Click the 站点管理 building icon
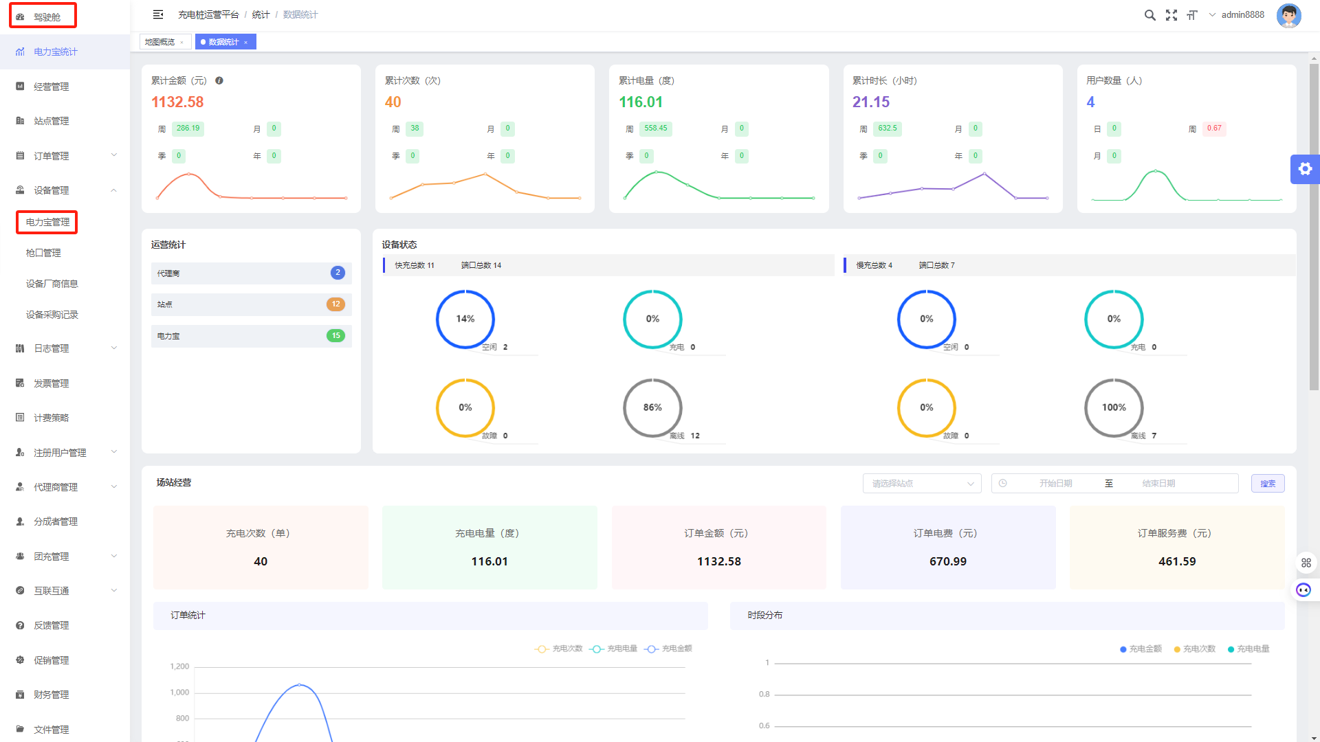This screenshot has height=742, width=1320. [x=20, y=121]
